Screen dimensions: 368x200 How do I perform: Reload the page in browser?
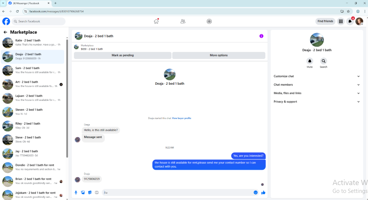coord(18,11)
